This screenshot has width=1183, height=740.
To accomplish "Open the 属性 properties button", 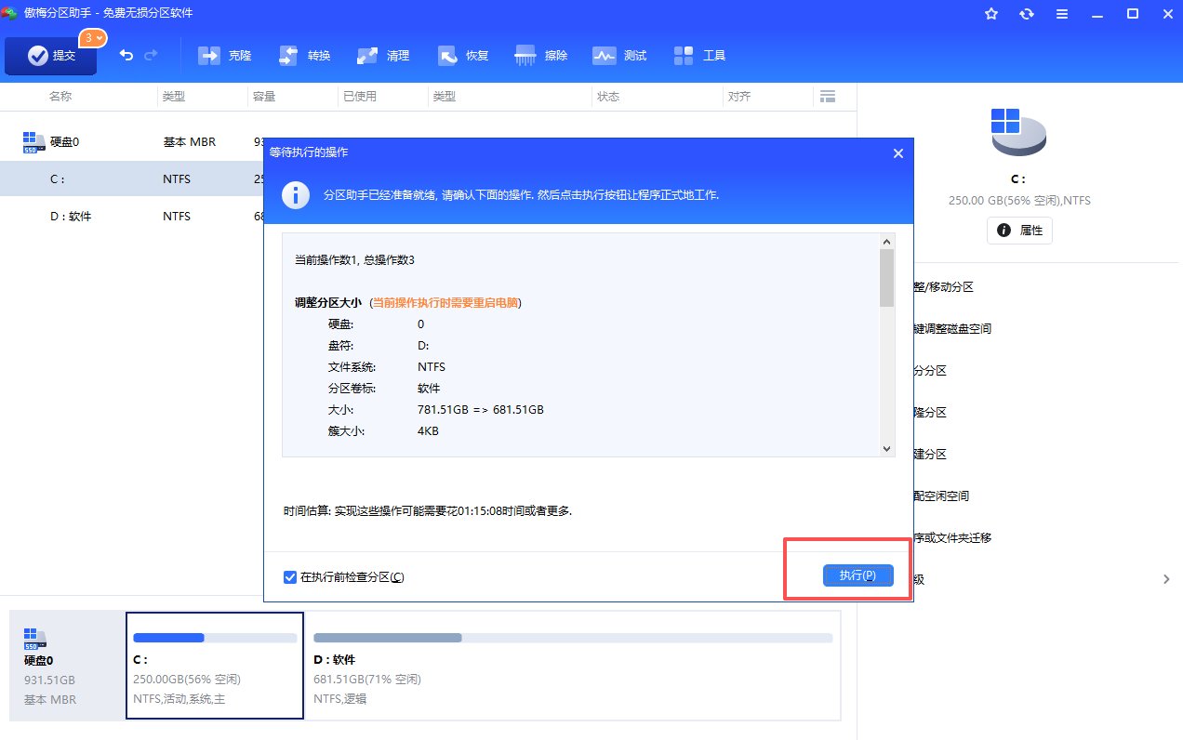I will tap(1019, 230).
